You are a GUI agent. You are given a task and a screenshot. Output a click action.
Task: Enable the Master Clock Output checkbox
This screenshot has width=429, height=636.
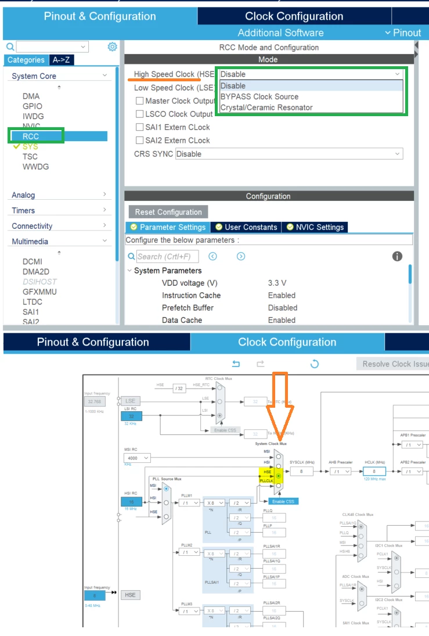139,100
